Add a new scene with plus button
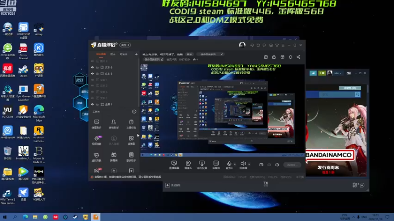 click(x=136, y=54)
